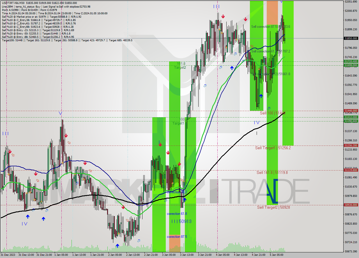
Task: Click the green price tag 51720.400
Action: [x=351, y=61]
